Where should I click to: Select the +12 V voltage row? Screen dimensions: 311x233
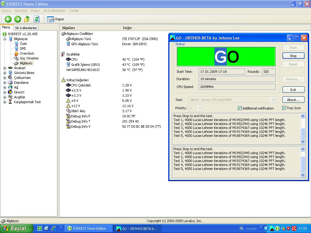[x=99, y=106]
